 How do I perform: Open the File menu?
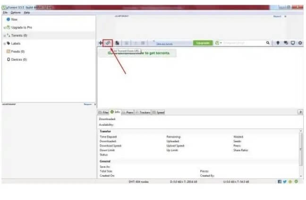(x=5, y=12)
